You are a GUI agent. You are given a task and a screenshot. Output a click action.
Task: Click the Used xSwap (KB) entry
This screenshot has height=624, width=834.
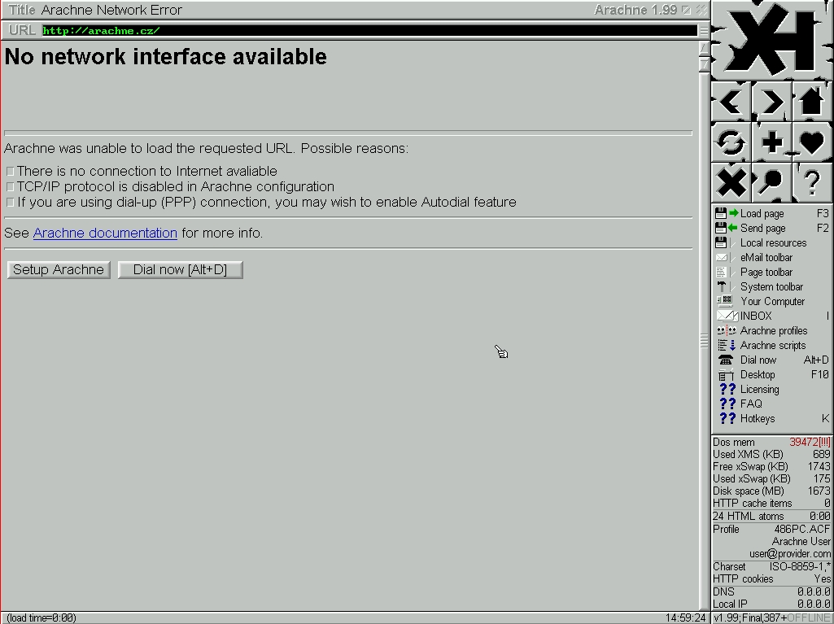tap(772, 478)
